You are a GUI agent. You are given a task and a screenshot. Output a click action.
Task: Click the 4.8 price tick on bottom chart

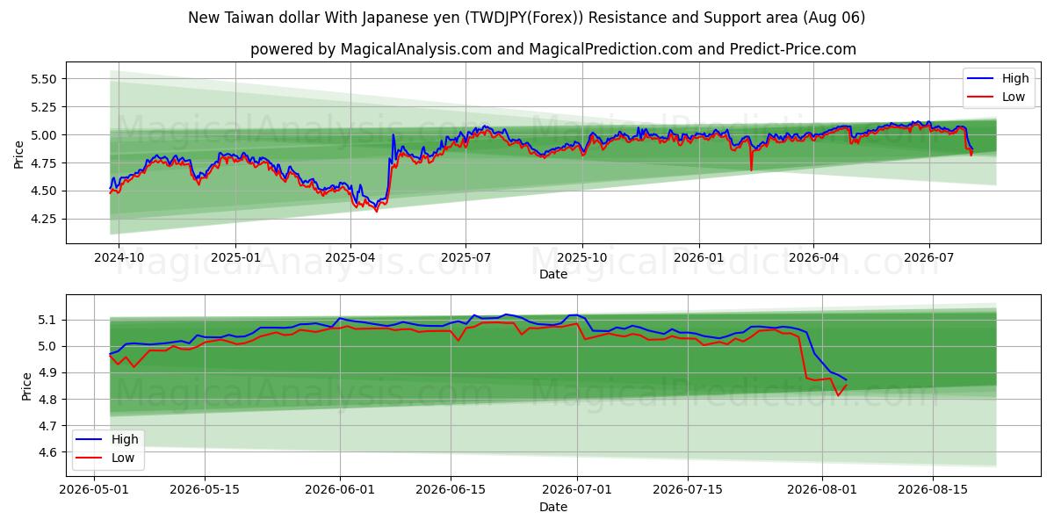pyautogui.click(x=47, y=400)
